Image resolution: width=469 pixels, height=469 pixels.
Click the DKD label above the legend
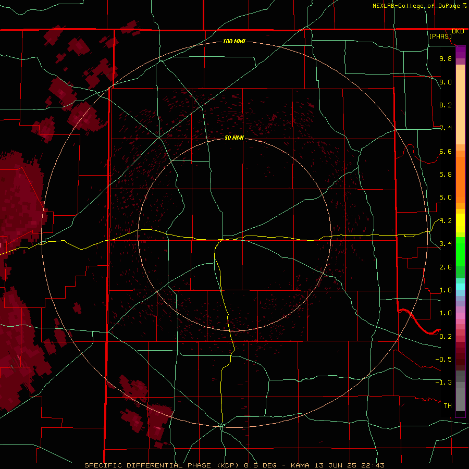click(x=458, y=31)
